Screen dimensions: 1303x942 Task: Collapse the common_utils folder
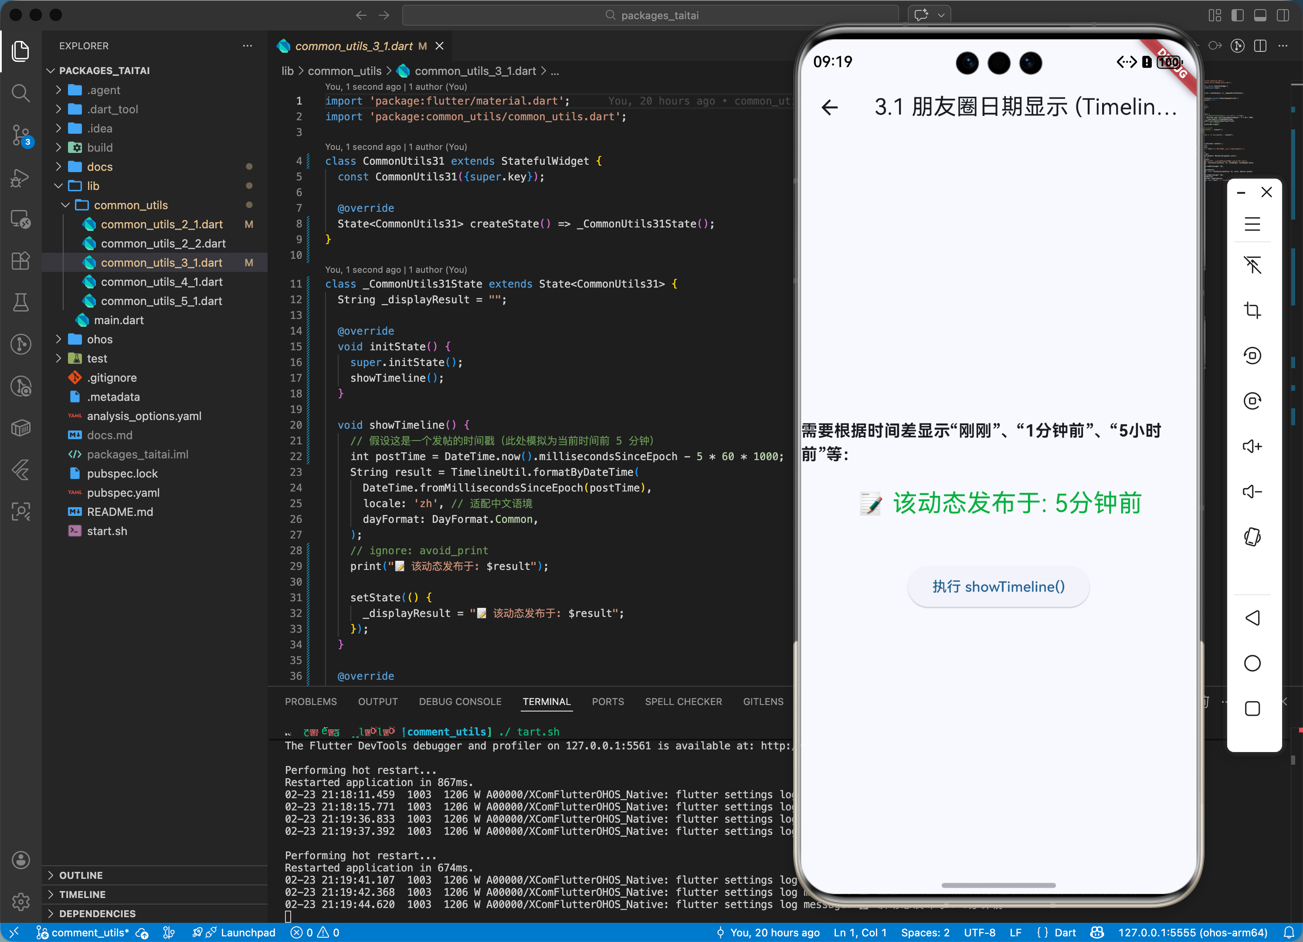[x=130, y=205]
